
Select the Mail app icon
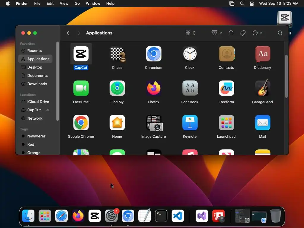262,123
